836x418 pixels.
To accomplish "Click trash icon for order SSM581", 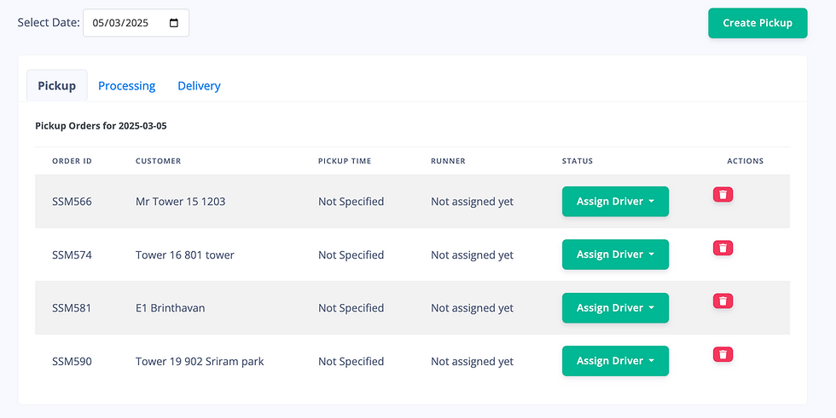I will coord(723,301).
